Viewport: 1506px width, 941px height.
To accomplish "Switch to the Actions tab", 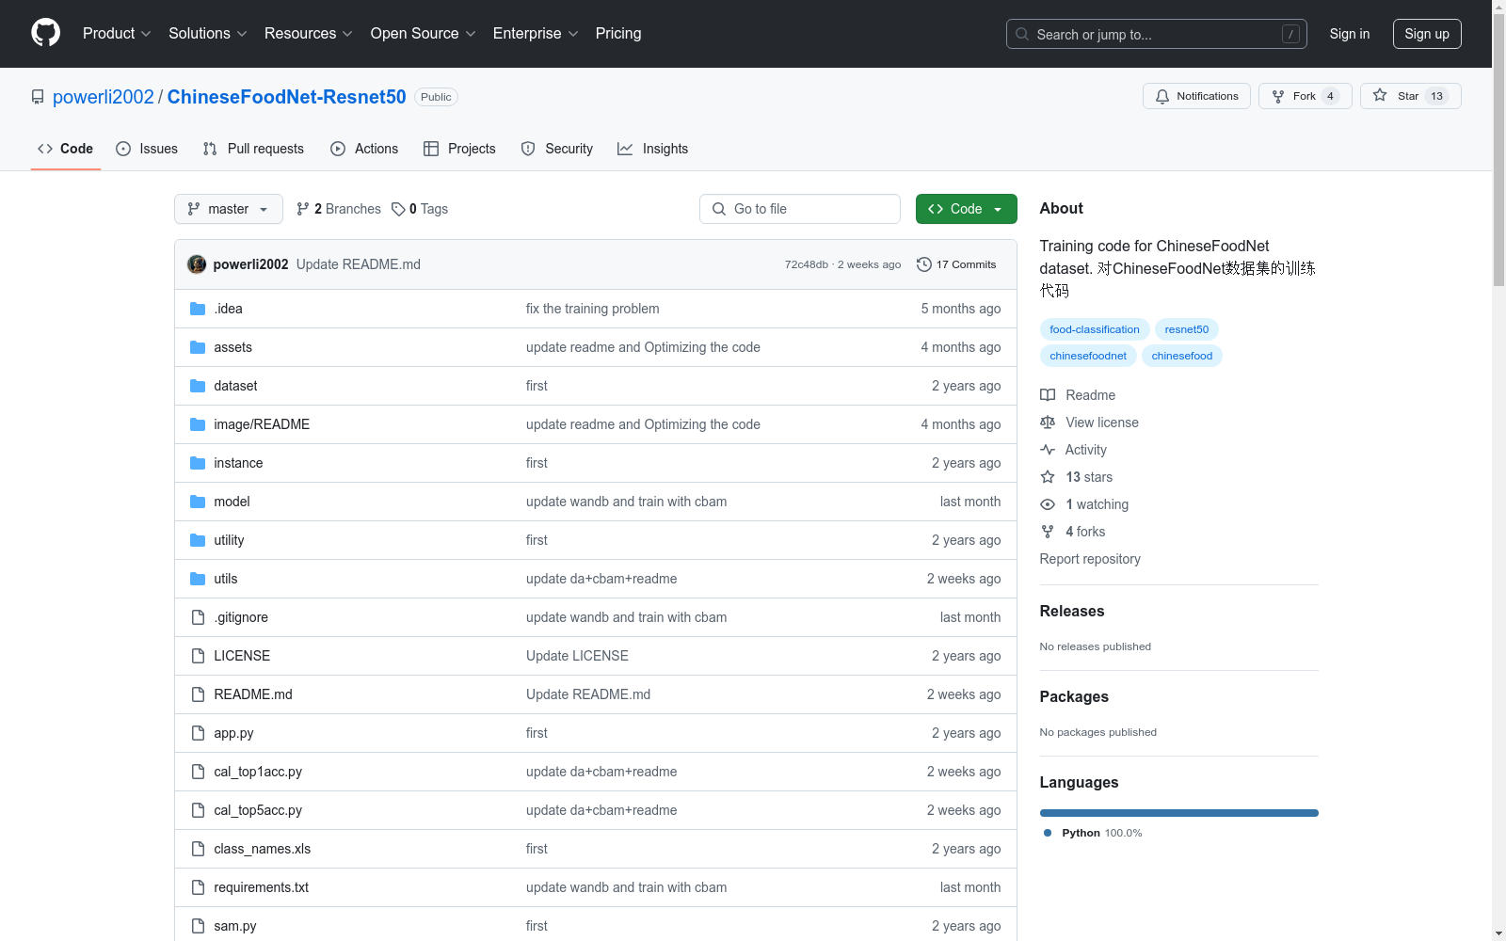I will (364, 149).
